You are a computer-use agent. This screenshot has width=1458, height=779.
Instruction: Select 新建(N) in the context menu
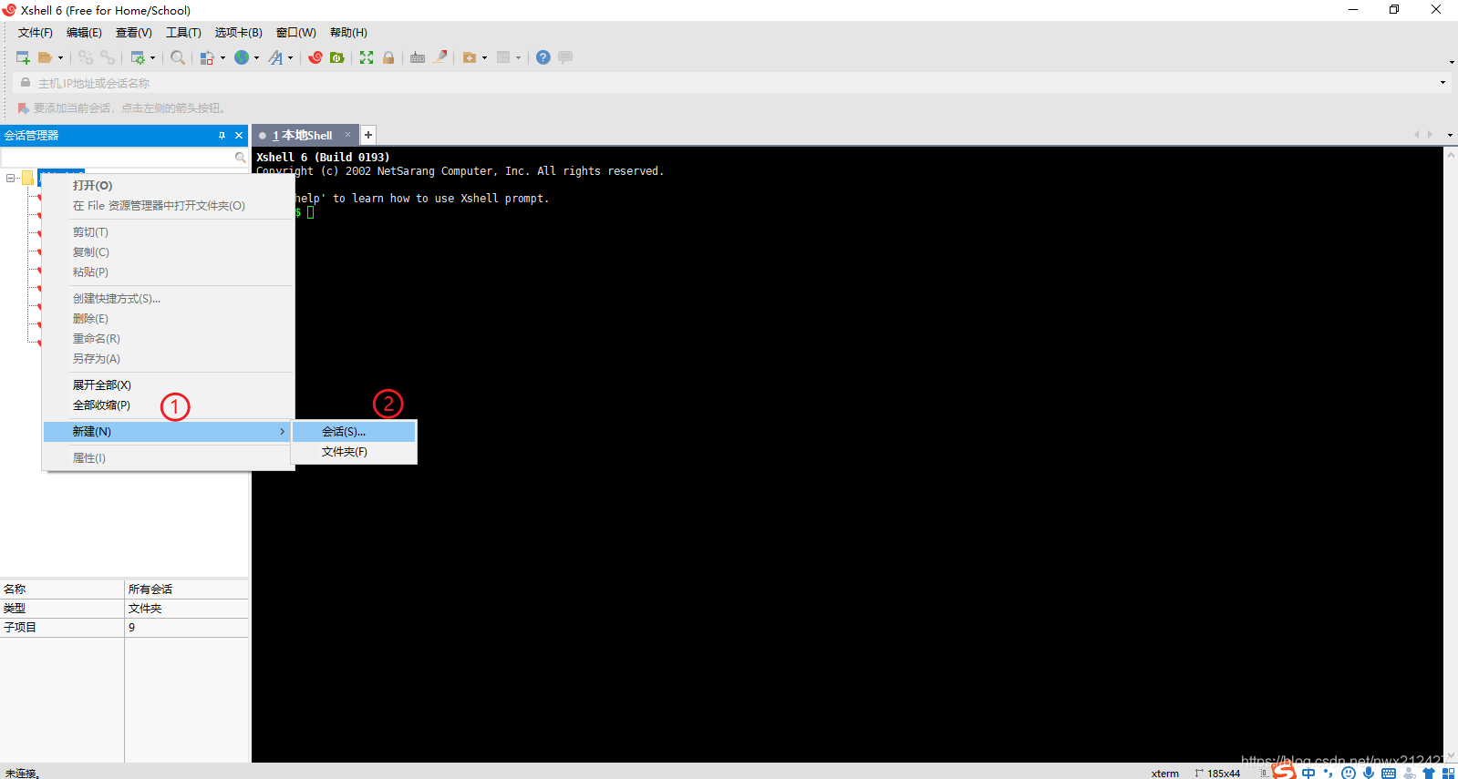tap(168, 432)
